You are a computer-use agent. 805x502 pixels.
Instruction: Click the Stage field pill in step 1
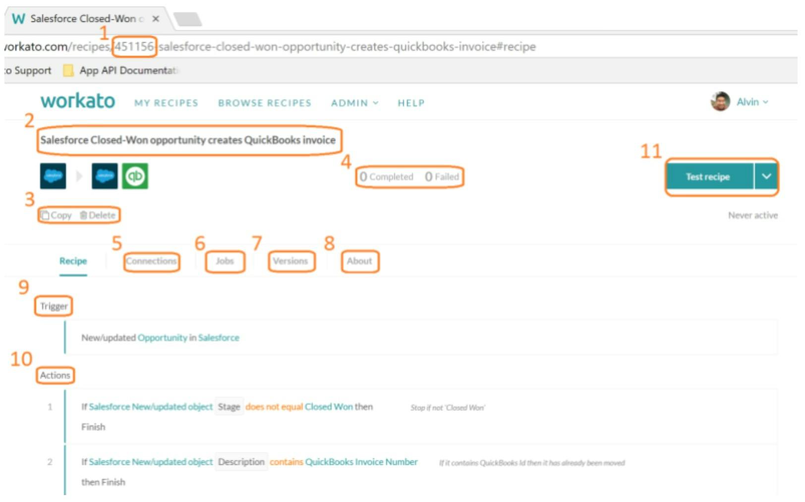[x=229, y=407]
